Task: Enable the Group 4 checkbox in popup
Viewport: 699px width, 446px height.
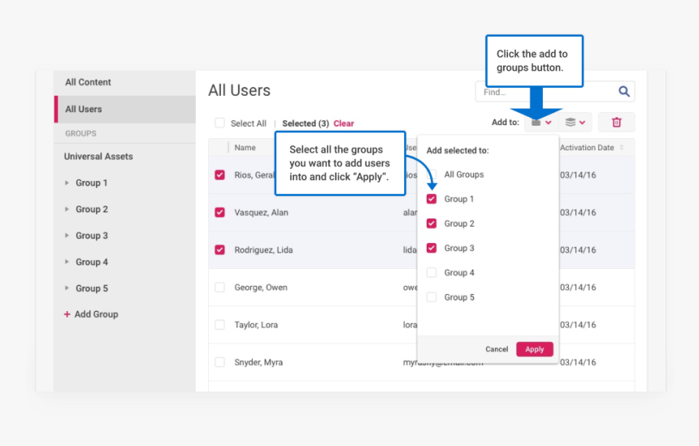Action: pyautogui.click(x=432, y=272)
